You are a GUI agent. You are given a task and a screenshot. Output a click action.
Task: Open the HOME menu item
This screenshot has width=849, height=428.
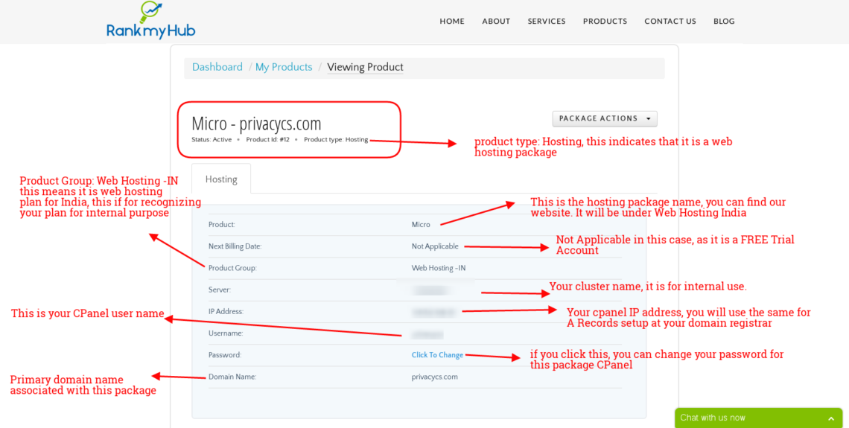click(451, 22)
